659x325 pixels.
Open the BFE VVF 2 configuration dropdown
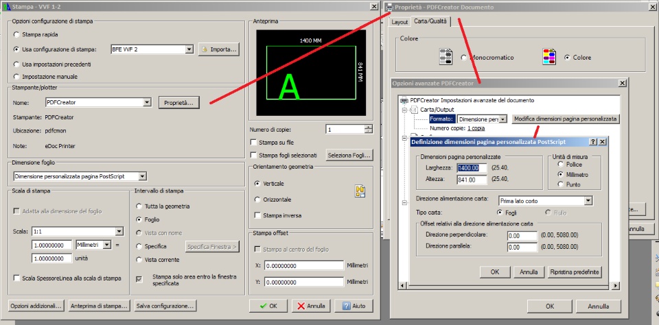189,49
